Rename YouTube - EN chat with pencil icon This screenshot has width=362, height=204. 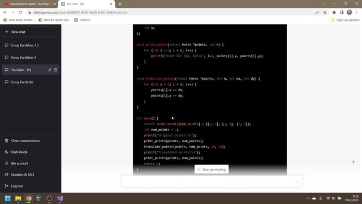(x=50, y=70)
